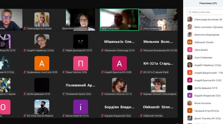Click the Участники (31) panel header
The width and height of the screenshot is (223, 124).
[208, 3]
